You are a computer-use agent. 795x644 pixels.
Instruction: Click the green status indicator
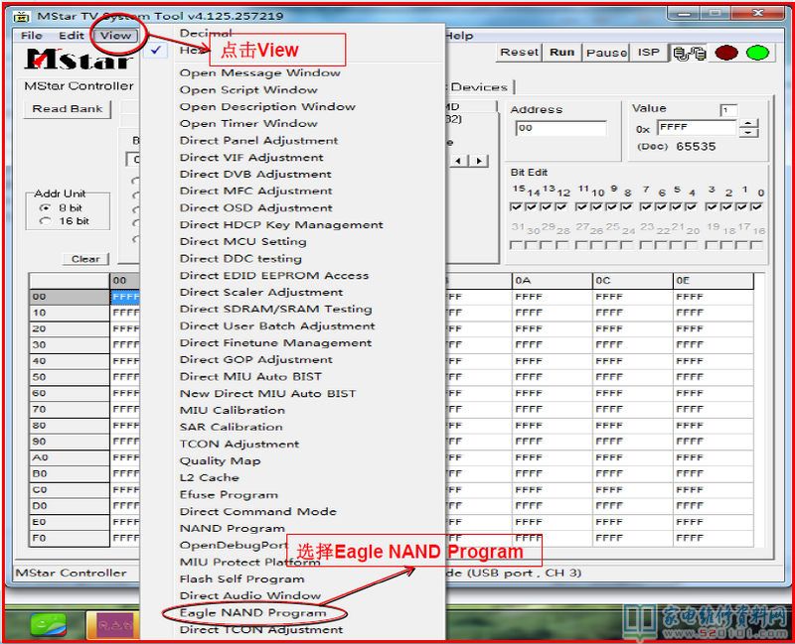click(759, 53)
